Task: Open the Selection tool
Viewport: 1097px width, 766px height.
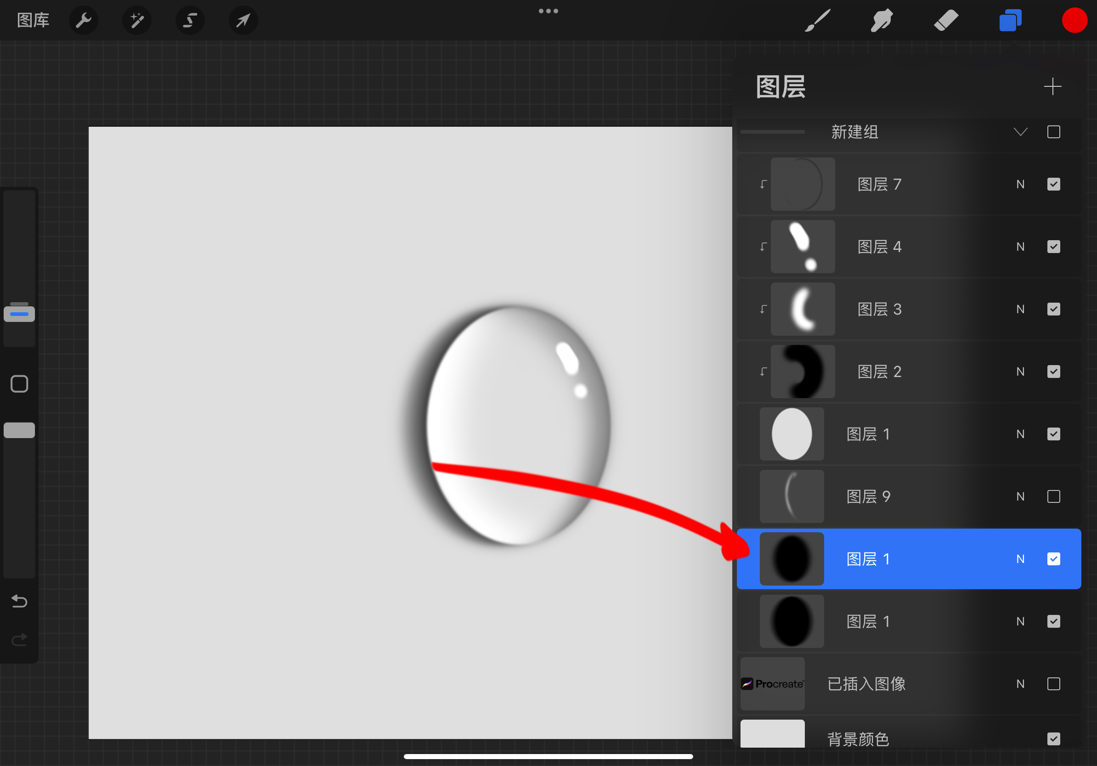Action: click(x=190, y=21)
